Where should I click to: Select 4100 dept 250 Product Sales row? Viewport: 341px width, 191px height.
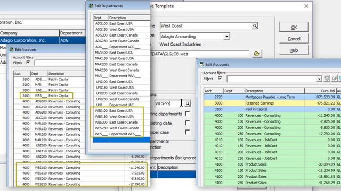[x=272, y=183]
